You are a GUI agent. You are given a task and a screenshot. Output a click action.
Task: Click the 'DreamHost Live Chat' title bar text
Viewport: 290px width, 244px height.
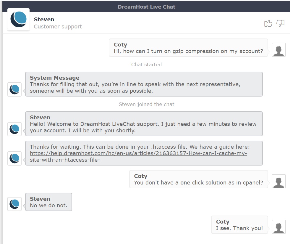(147, 7)
